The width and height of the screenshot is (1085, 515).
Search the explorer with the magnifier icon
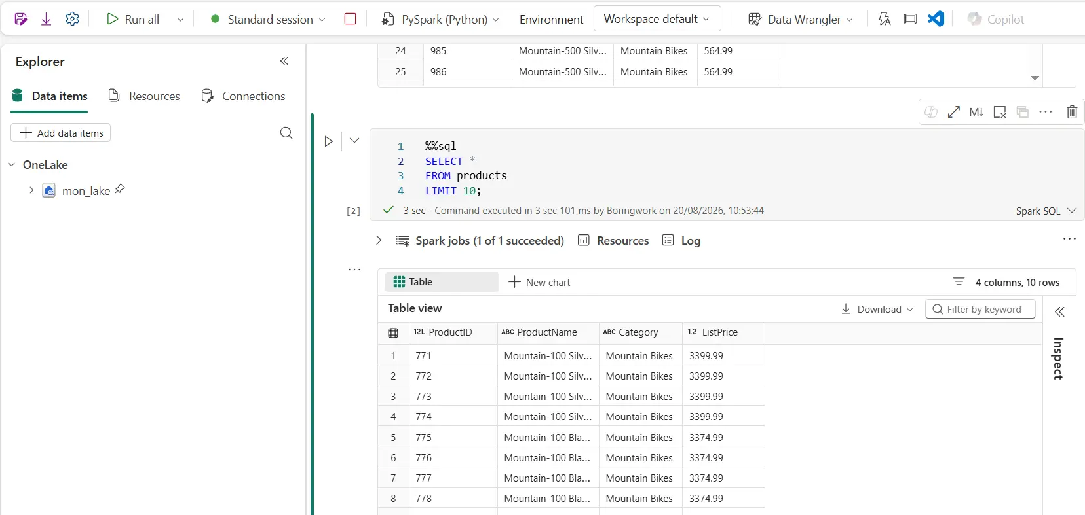286,133
